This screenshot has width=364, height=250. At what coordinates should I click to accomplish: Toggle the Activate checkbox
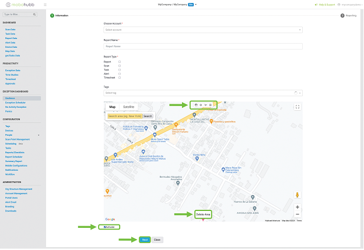[x=106, y=226]
